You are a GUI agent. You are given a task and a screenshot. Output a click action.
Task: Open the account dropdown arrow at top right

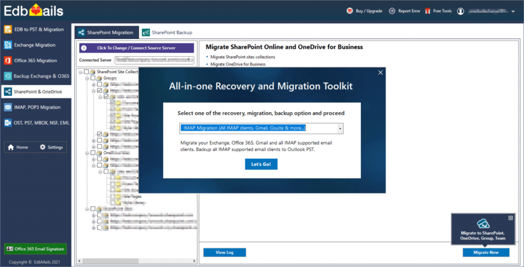tap(513, 11)
